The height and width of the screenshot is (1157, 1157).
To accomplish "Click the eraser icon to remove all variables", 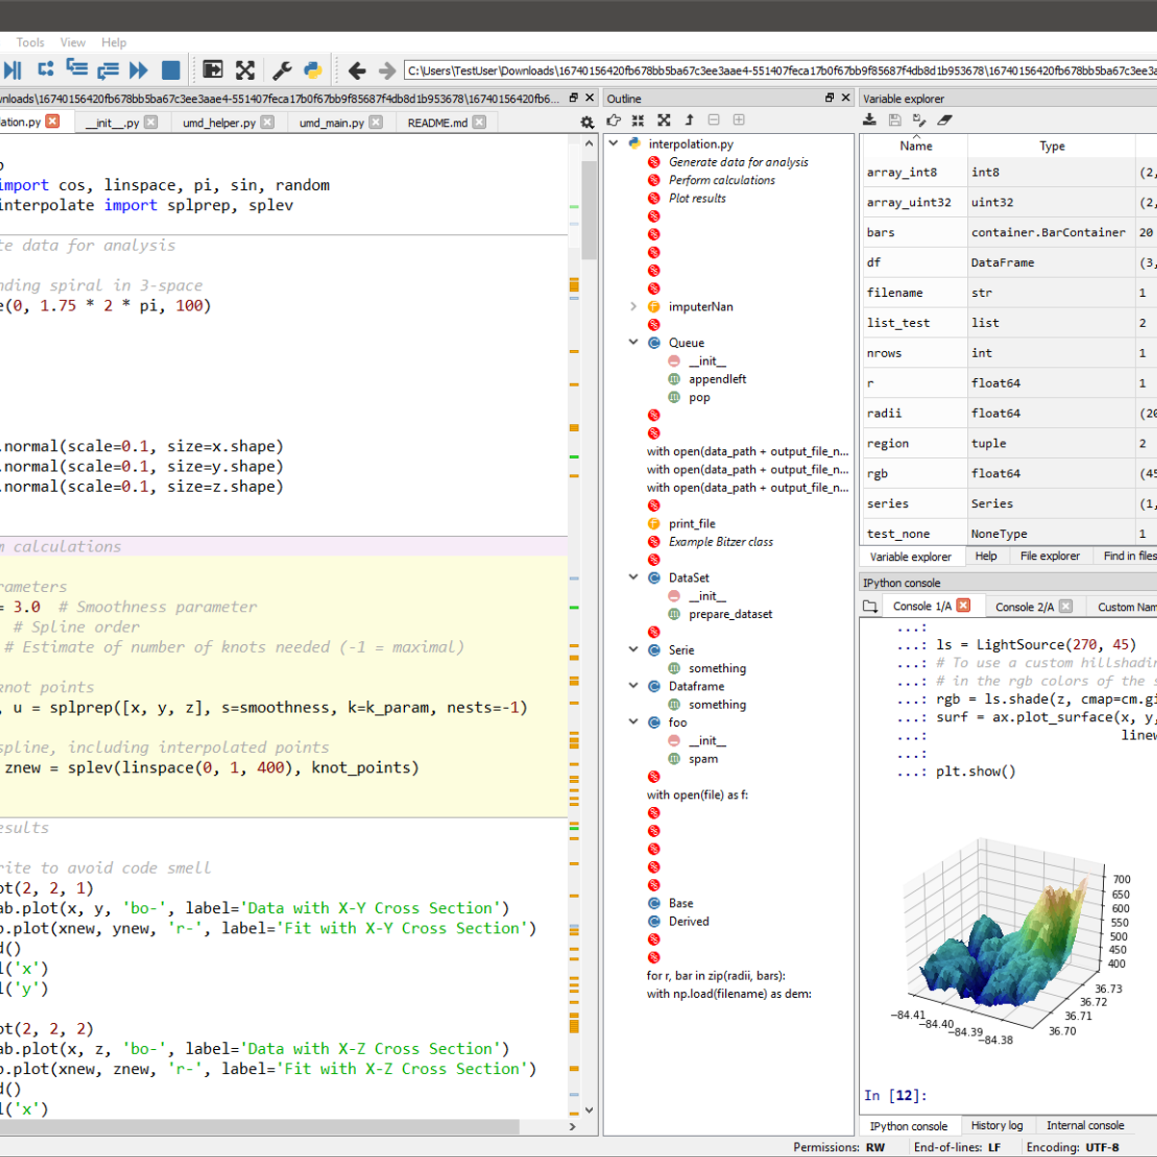I will [945, 120].
